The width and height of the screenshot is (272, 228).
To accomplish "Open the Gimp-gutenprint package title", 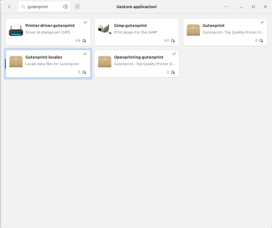I will pos(130,25).
